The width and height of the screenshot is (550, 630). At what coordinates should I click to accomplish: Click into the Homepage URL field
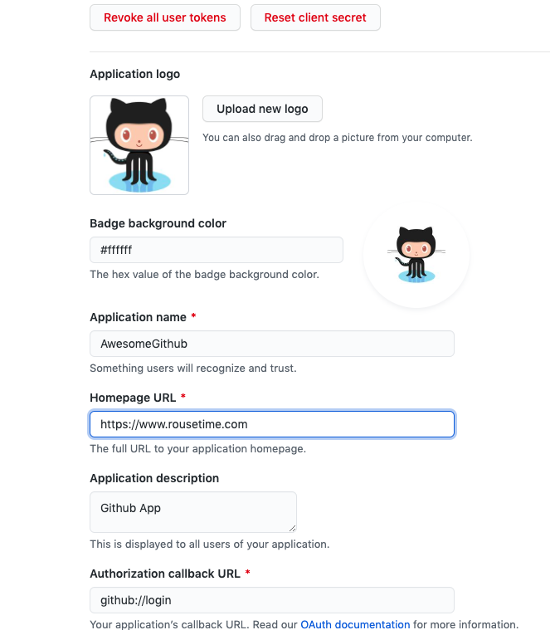coord(271,424)
